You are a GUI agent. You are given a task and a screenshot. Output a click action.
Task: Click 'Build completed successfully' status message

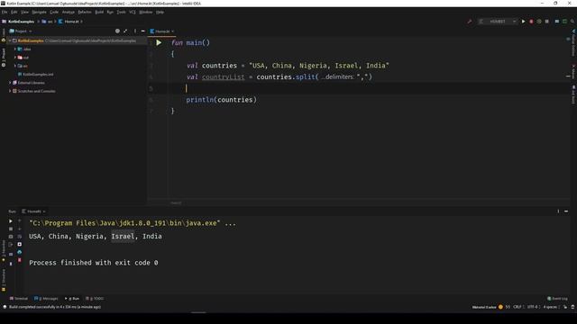pos(54,307)
